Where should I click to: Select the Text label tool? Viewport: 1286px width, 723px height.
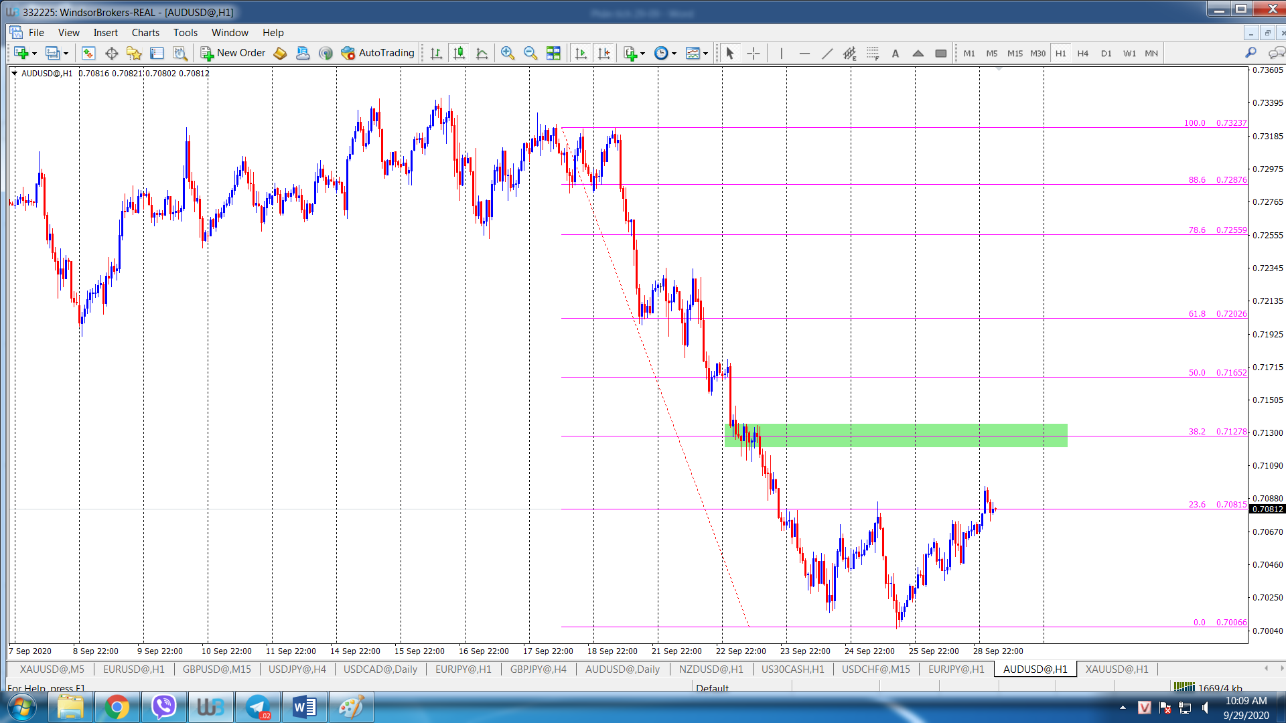pyautogui.click(x=896, y=53)
